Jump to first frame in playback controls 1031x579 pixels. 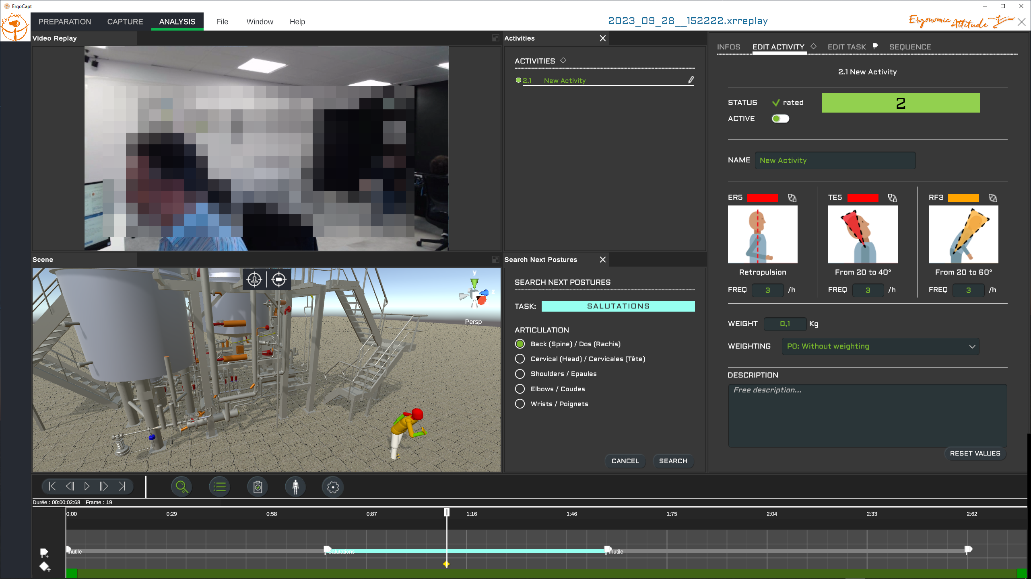tap(52, 487)
